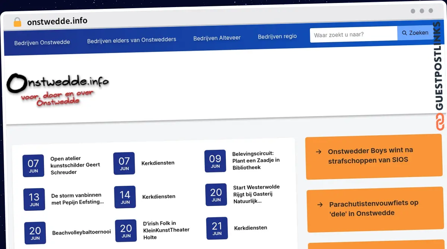Image resolution: width=447 pixels, height=249 pixels.
Task: Click the 20 JUN badge beside Beachvolleybaltoernooi
Action: [x=35, y=233]
